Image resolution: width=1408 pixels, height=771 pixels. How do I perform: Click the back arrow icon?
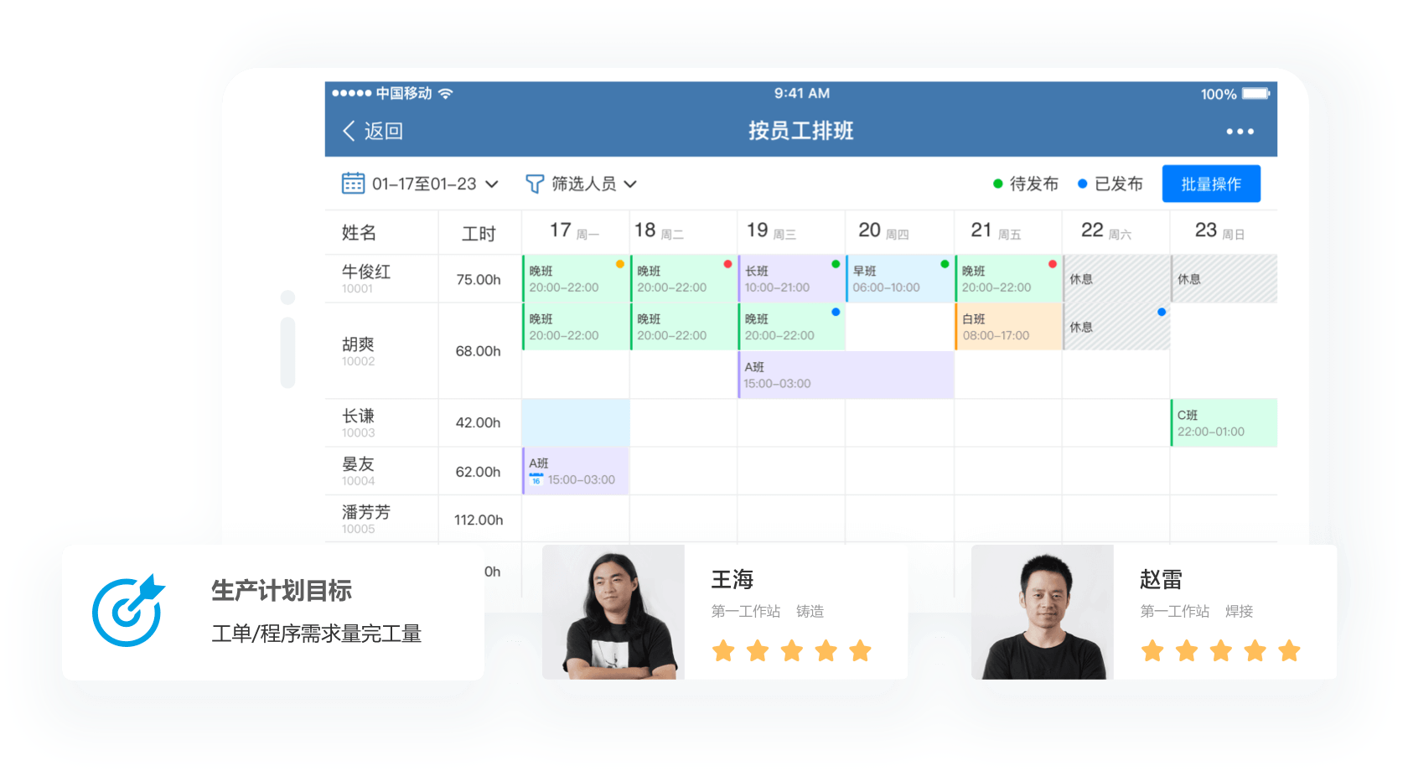[349, 131]
